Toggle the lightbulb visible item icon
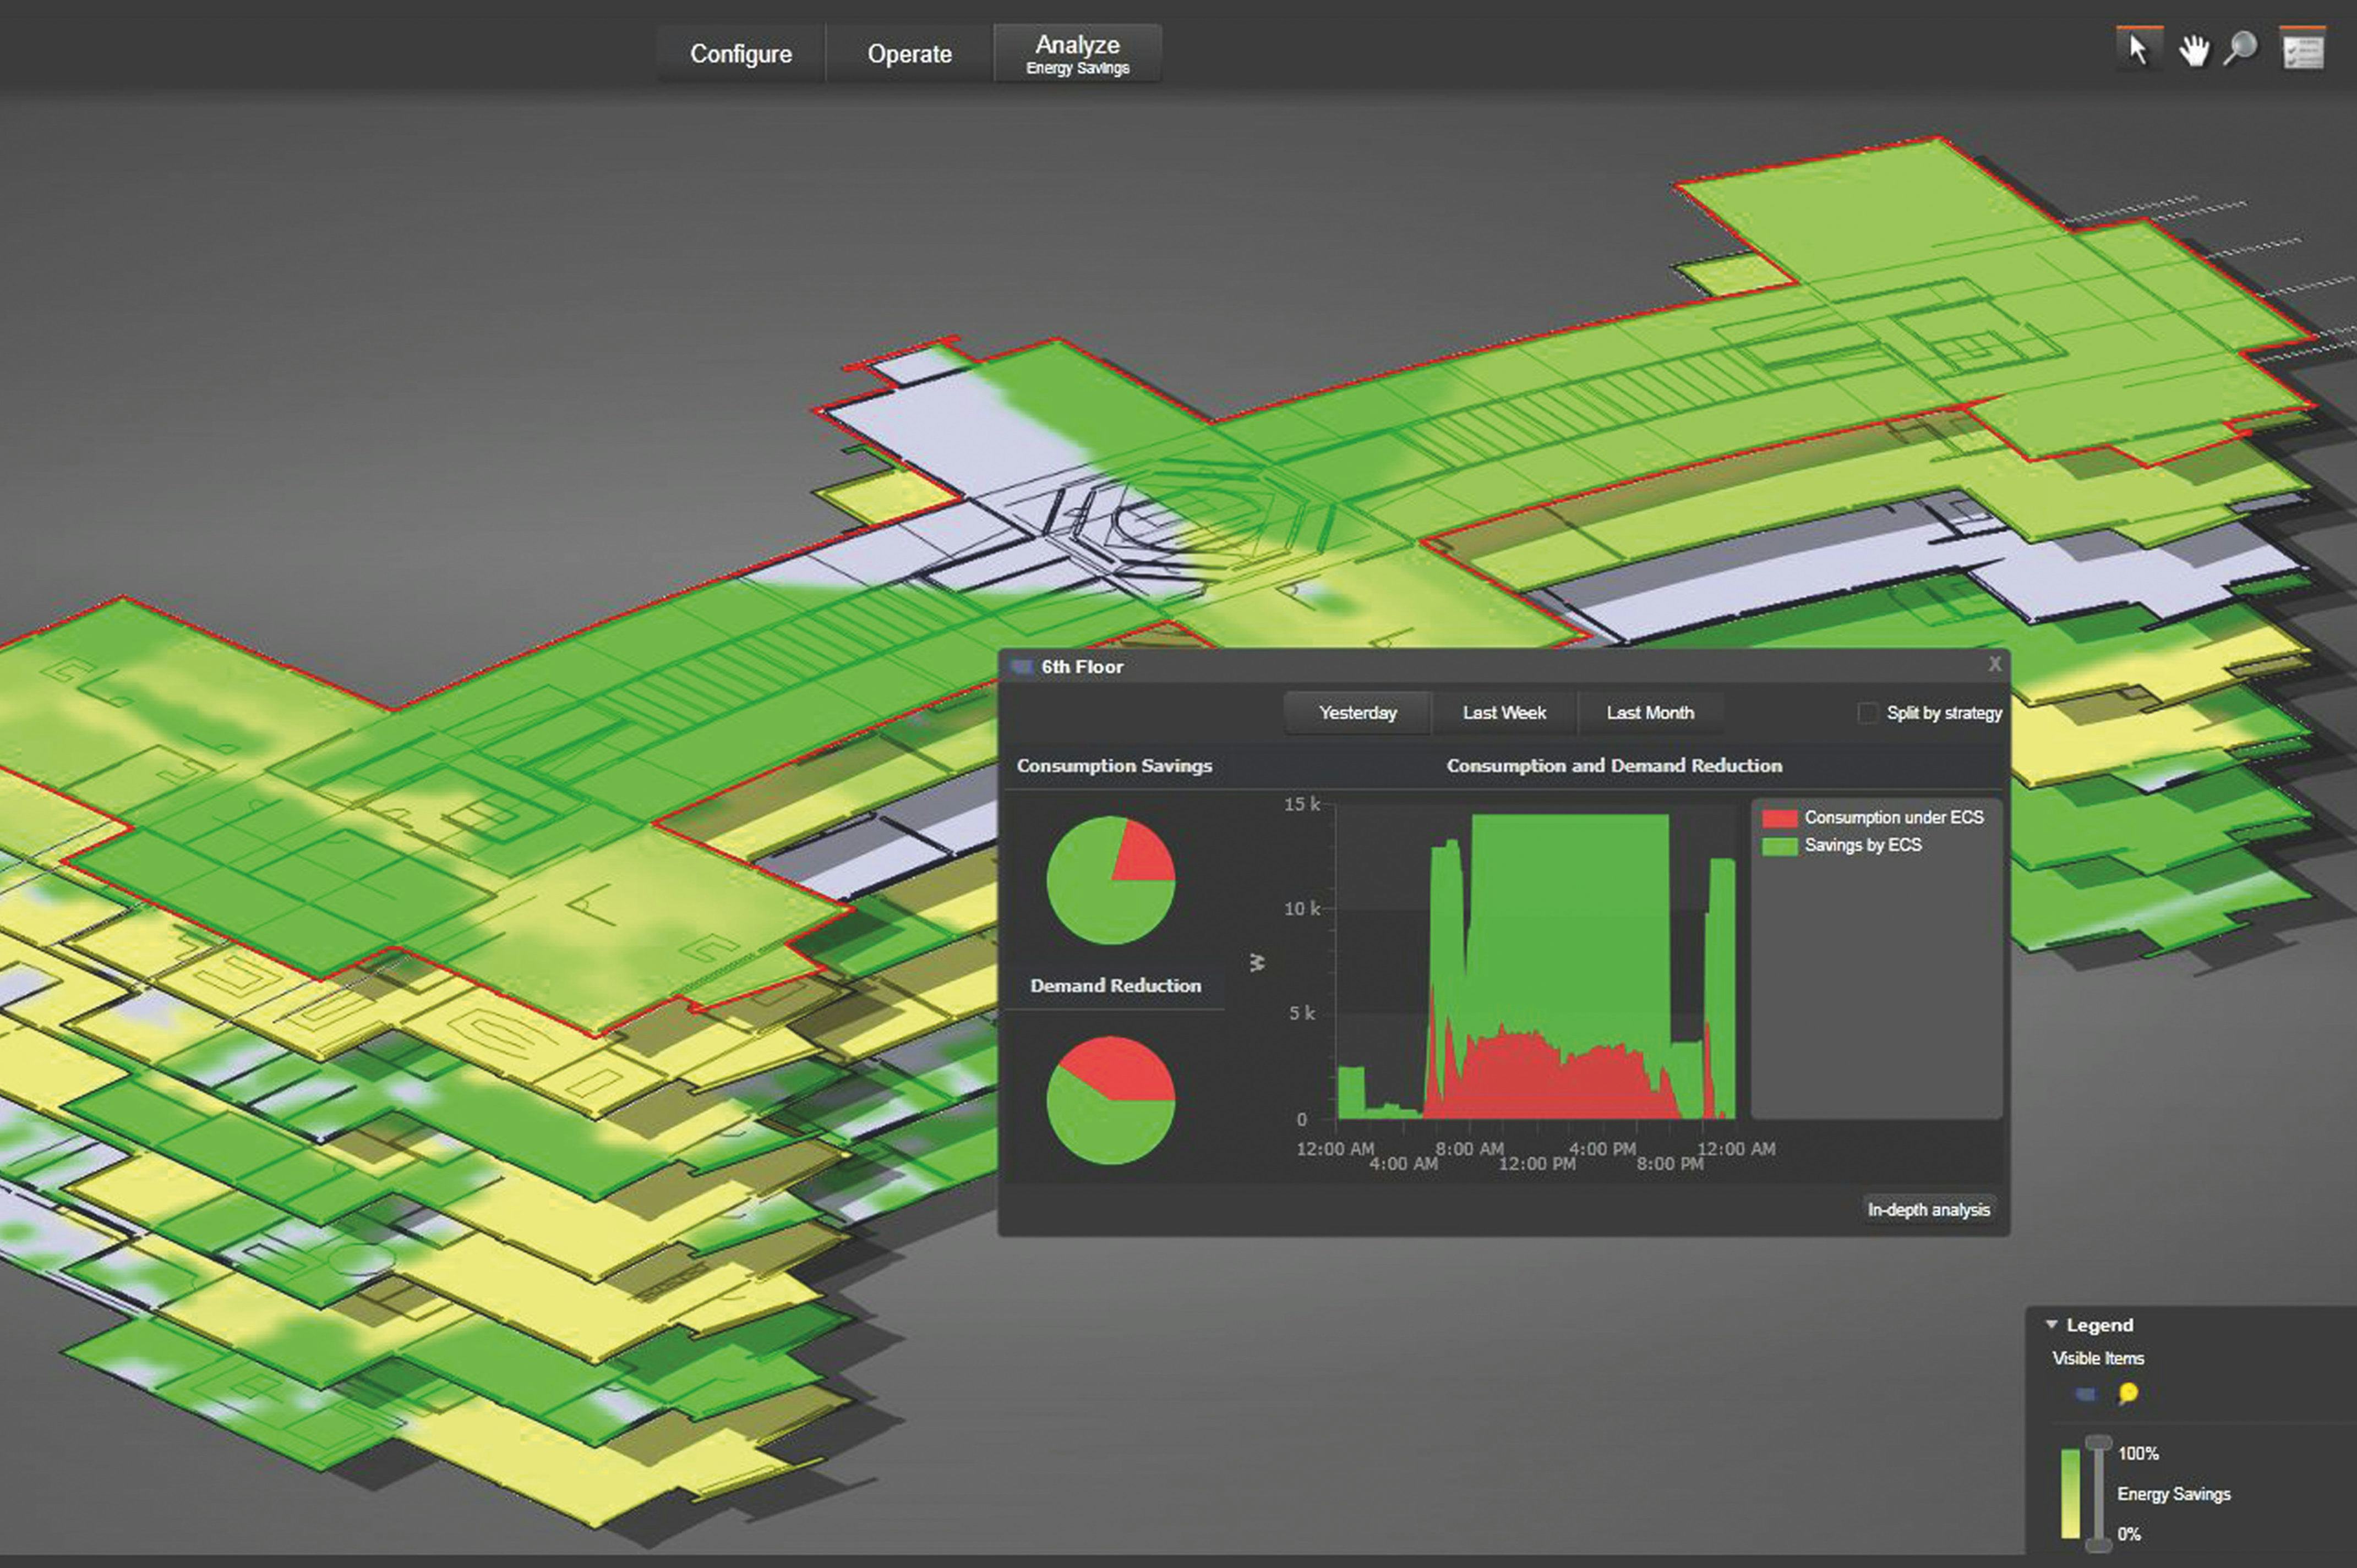Viewport: 2357px width, 1568px height. tap(2129, 1393)
